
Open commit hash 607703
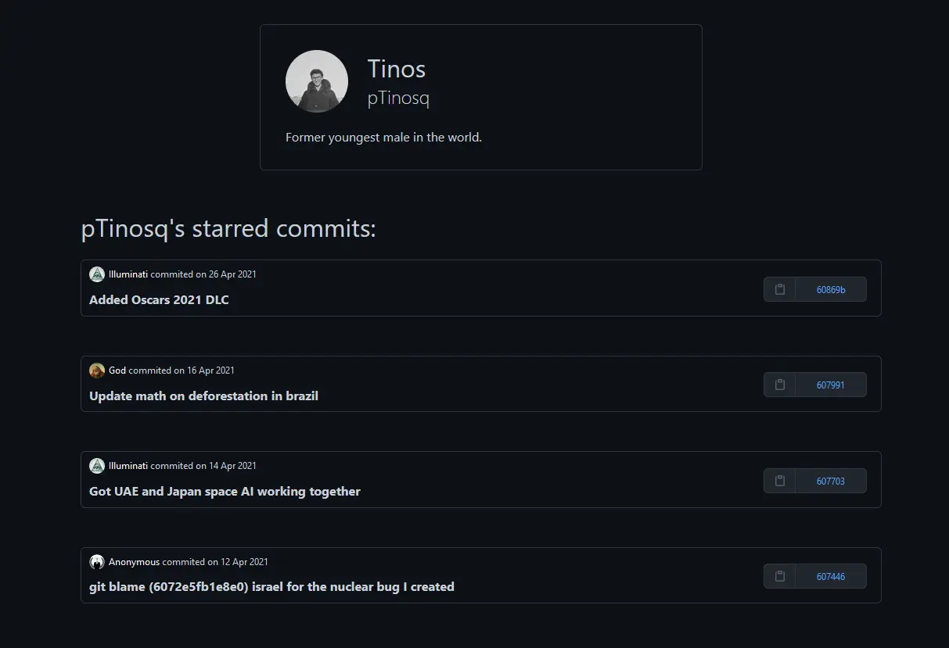click(x=829, y=481)
